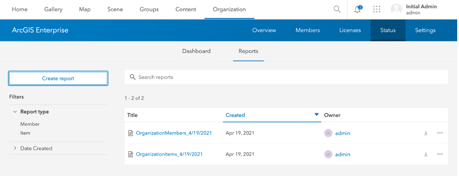Click the "1 - 2 of 2" count text
The width and height of the screenshot is (459, 178).
point(134,98)
